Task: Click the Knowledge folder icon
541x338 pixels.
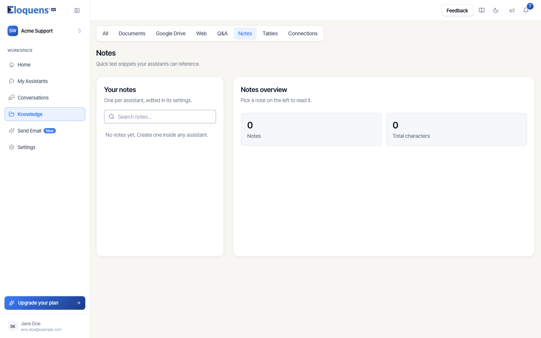Action: point(12,114)
